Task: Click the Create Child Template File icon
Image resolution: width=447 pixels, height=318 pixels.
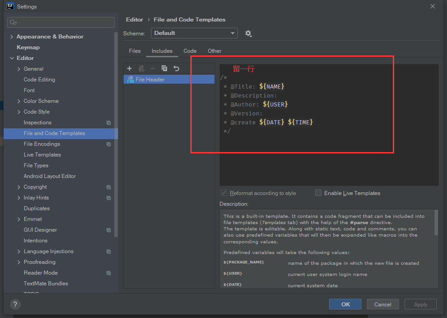Action: click(x=142, y=68)
